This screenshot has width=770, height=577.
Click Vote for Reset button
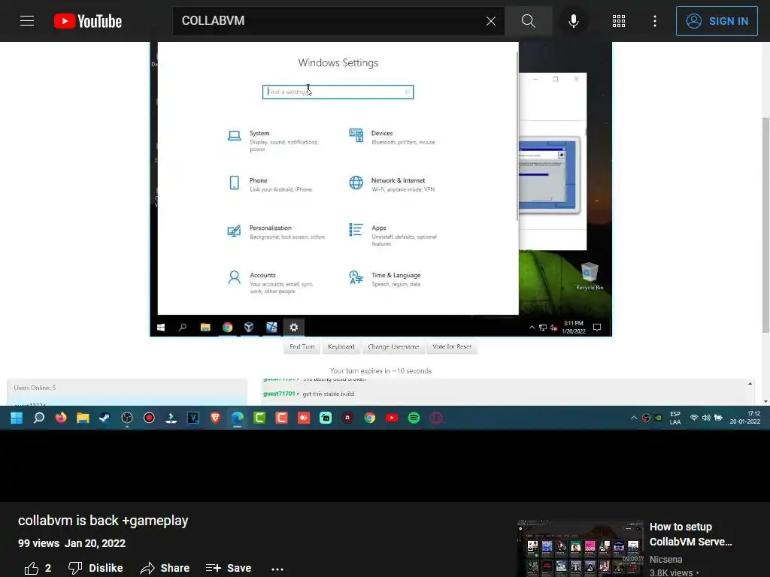point(452,346)
